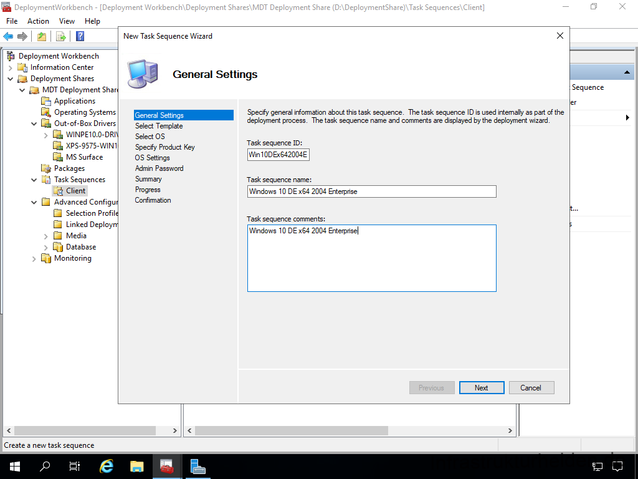Screen dimensions: 638x479
Task: Click the MS Surface folder icon
Action: 58,157
